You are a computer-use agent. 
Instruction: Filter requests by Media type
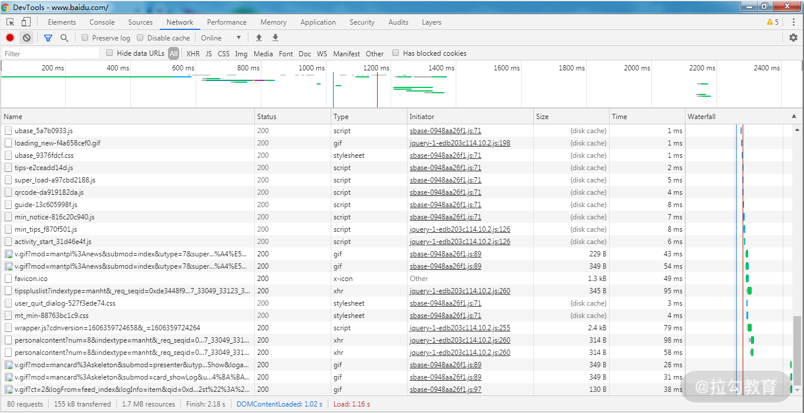[263, 53]
